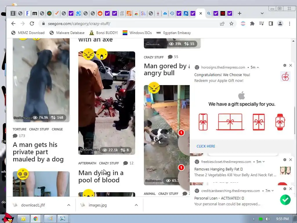View site info via the padlock icon
Screen dimensions: 297x223
tap(44, 24)
